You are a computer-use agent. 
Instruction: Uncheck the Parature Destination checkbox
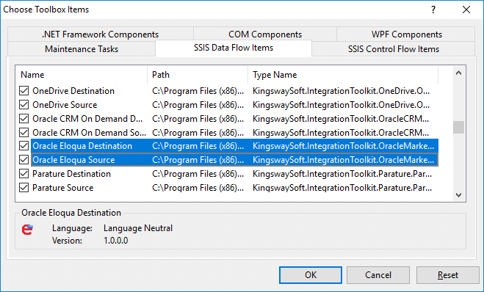point(24,174)
